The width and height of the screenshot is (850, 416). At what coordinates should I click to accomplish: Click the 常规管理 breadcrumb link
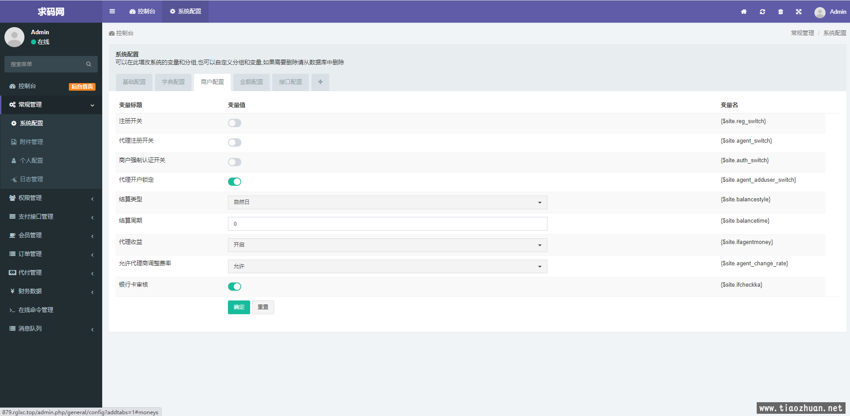tap(802, 33)
